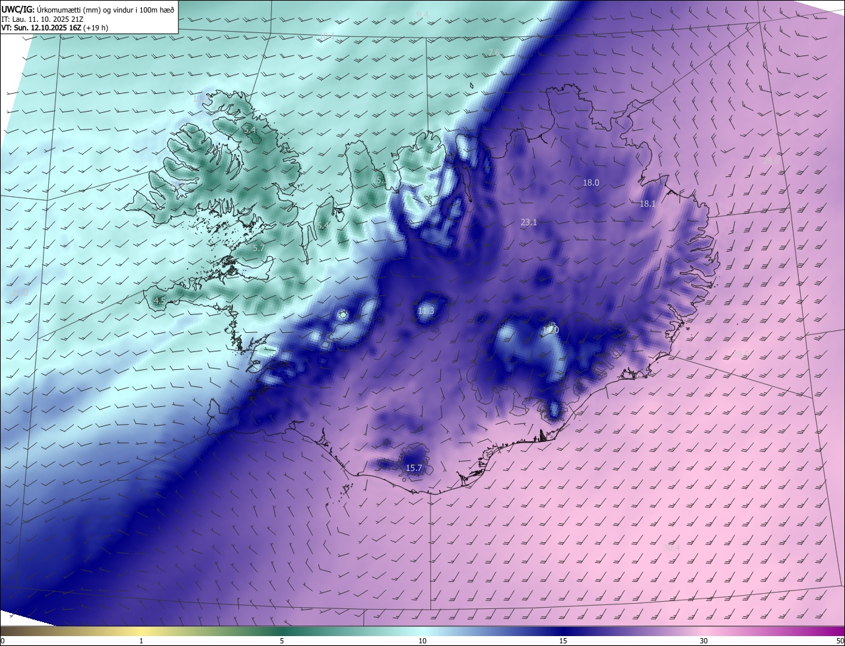Click the 15.7 value near the south coast
The height and width of the screenshot is (646, 845).
[414, 468]
